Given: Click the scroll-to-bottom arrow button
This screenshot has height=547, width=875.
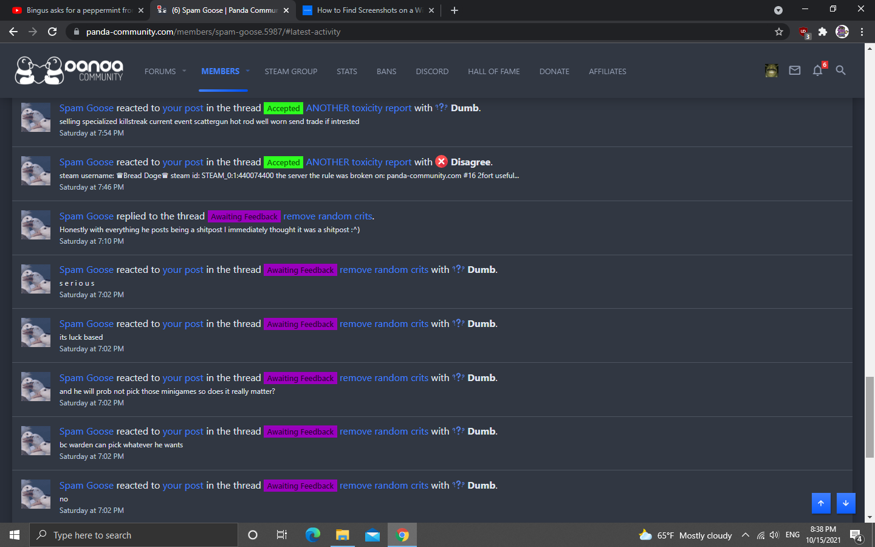Looking at the screenshot, I should (846, 503).
